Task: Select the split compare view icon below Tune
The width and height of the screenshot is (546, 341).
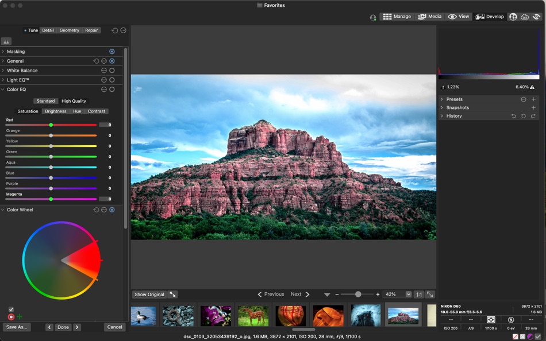Action: coord(6,41)
